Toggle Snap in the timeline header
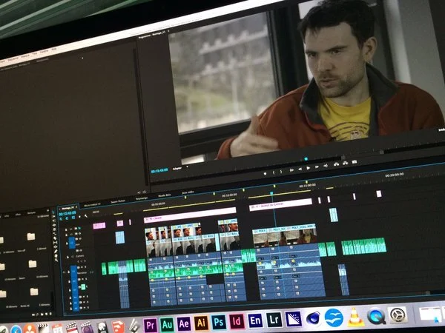 point(67,218)
